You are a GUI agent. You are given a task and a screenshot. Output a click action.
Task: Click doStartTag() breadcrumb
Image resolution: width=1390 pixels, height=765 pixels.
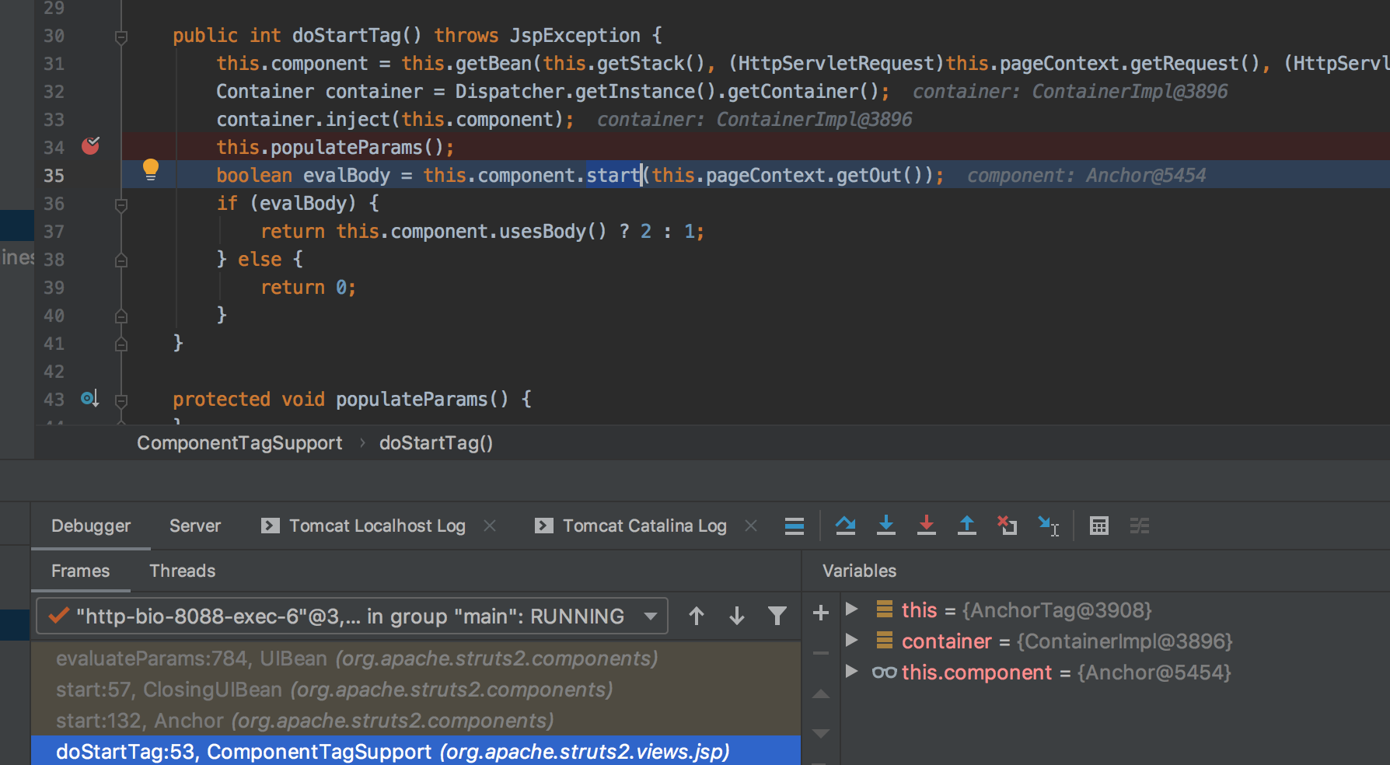pyautogui.click(x=436, y=443)
